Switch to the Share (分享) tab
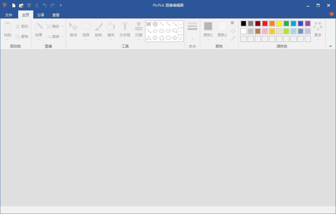Screen dimensions: 336x214 41,15
